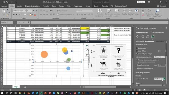Switch to Page Break preview view
The height and width of the screenshot is (95, 169).
(x=144, y=90)
